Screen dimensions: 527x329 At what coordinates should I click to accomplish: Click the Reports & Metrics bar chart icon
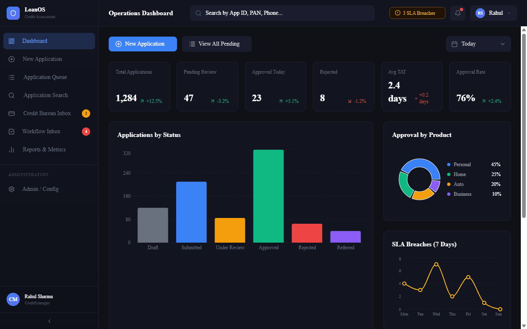point(12,150)
